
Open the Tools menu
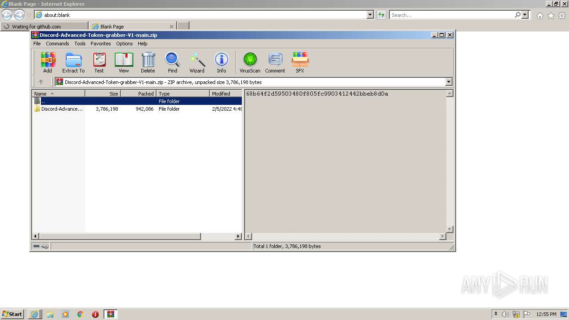point(80,44)
